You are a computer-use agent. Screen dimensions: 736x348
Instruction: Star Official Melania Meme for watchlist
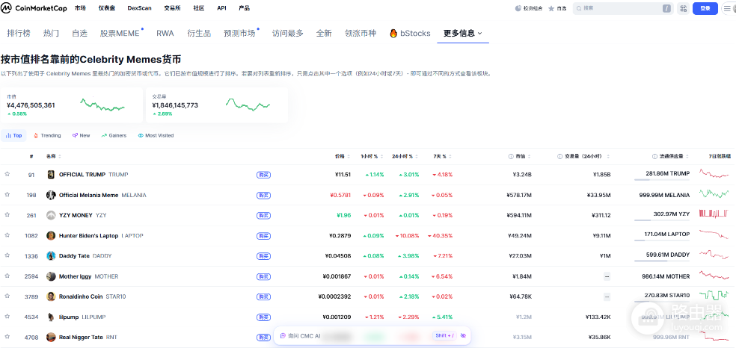coord(7,194)
